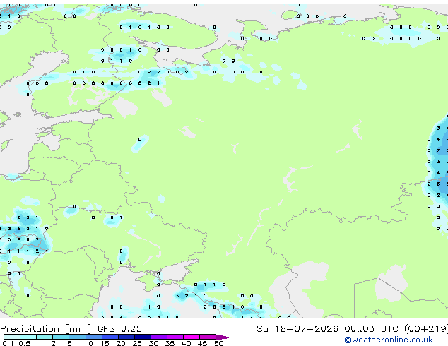Pick the 1–2 mm legend color swatch
Screen dimensions: 448x346
[x=45, y=337]
